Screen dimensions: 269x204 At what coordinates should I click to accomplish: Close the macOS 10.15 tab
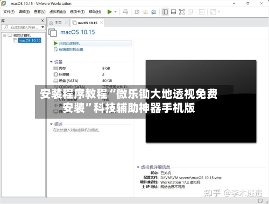pyautogui.click(x=102, y=23)
